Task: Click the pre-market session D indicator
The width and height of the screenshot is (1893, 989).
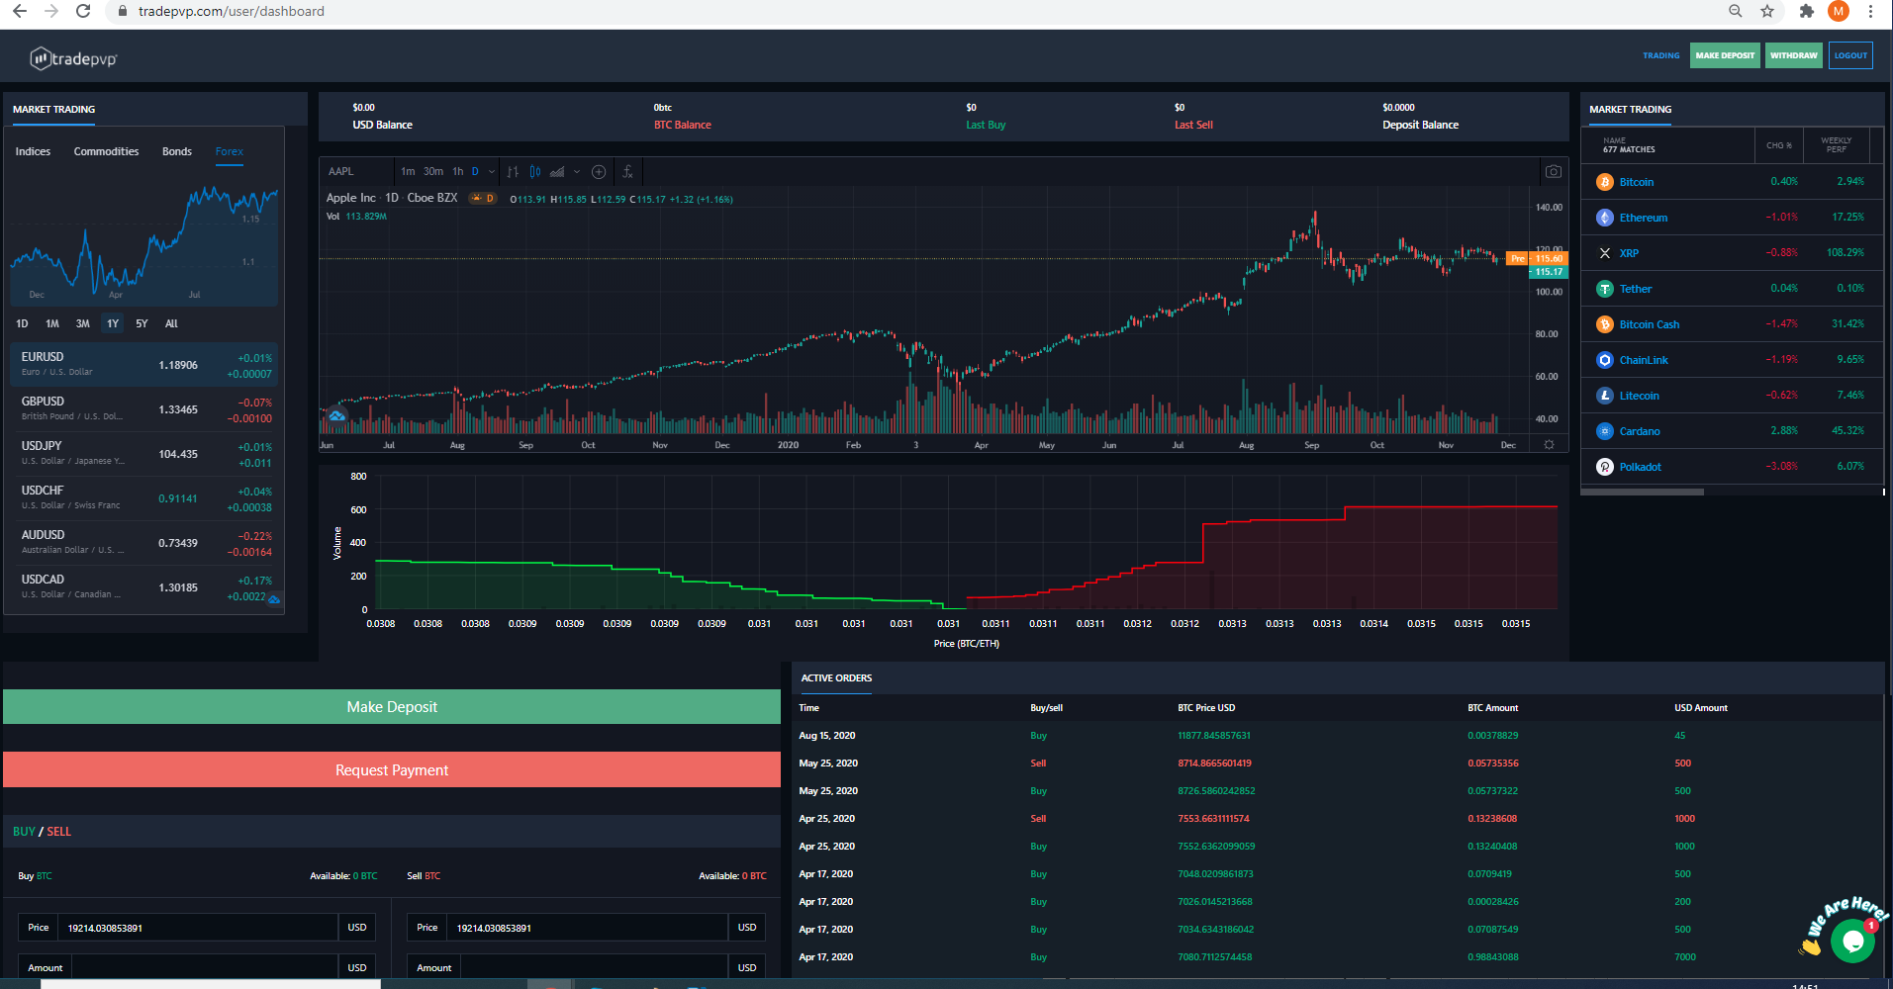Action: pos(483,199)
